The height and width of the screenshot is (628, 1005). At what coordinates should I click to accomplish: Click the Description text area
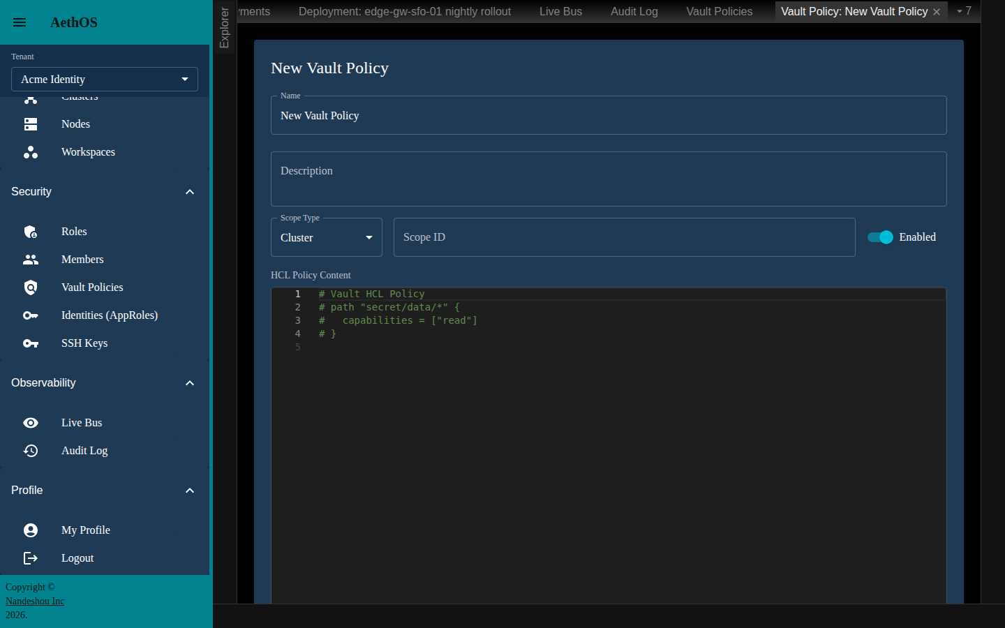[x=609, y=179]
